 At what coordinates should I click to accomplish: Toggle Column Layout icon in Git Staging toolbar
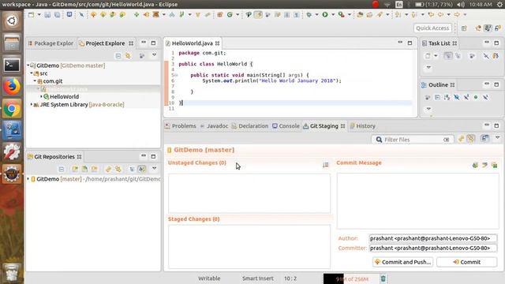[484, 139]
